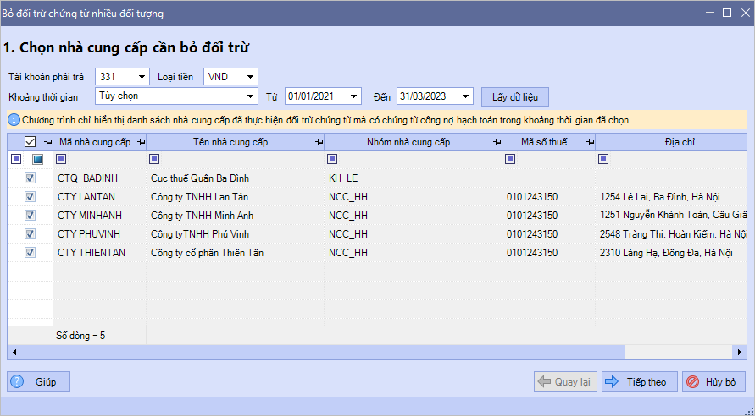Uncheck the CTY MINHANH supplier row checkbox
Viewport: 755px width, 416px height.
[x=30, y=215]
